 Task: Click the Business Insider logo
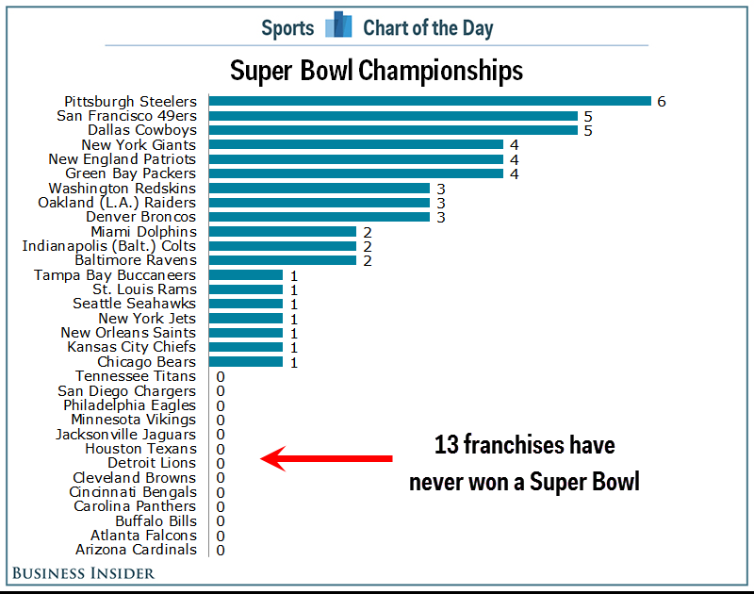[83, 573]
